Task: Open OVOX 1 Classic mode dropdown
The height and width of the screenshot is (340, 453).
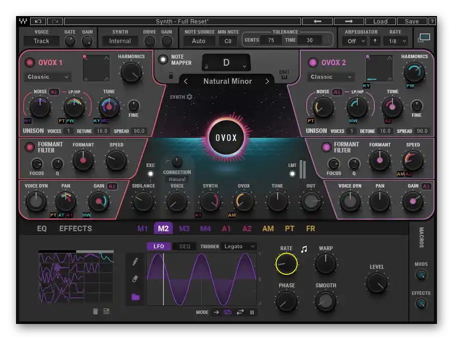Action: (x=48, y=77)
